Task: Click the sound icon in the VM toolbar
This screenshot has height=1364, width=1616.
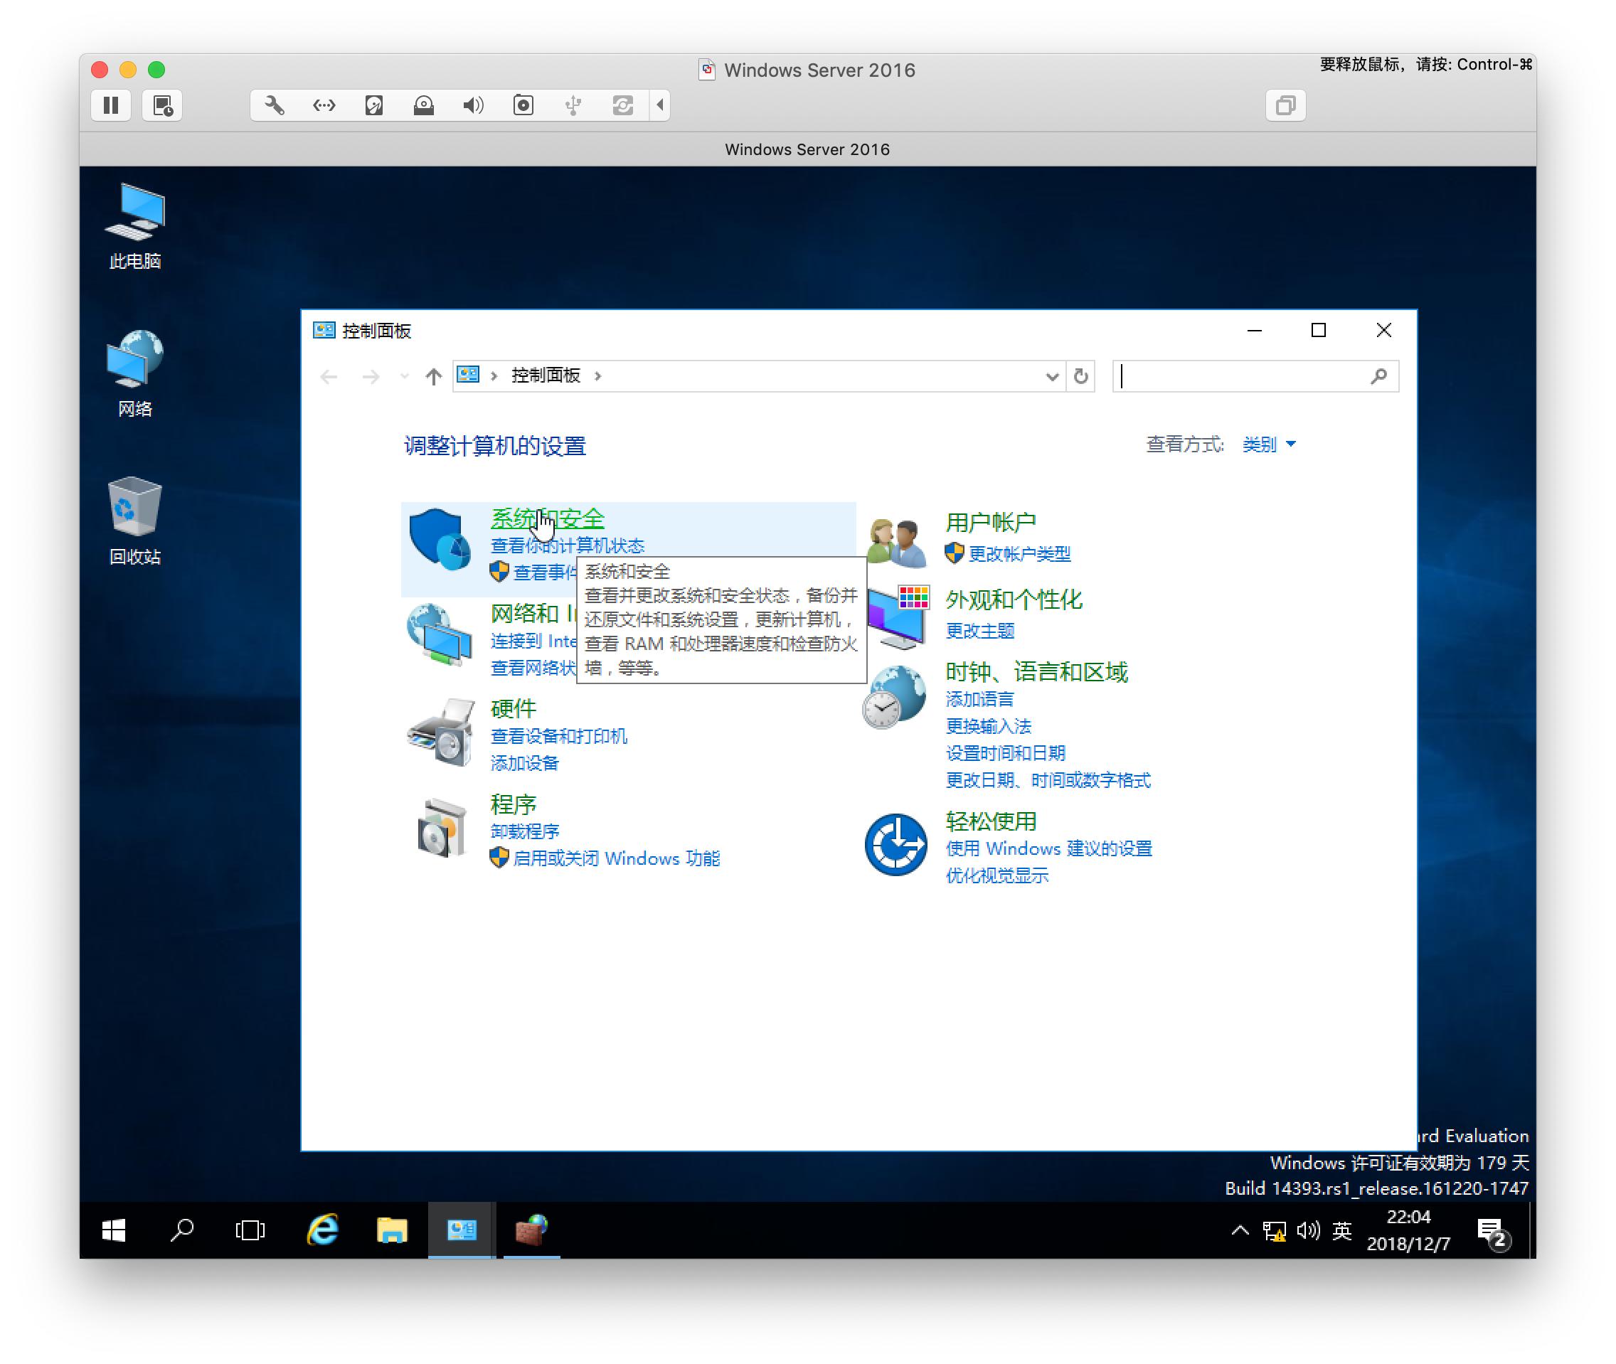Action: click(474, 105)
